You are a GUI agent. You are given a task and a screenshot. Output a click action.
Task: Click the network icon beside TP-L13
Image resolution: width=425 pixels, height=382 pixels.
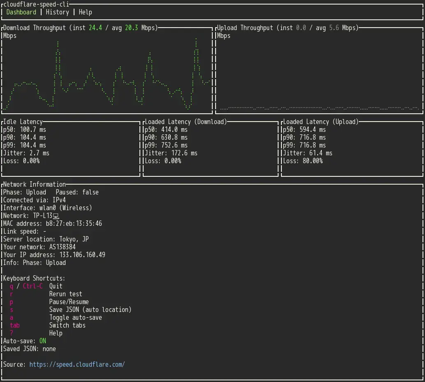point(56,216)
